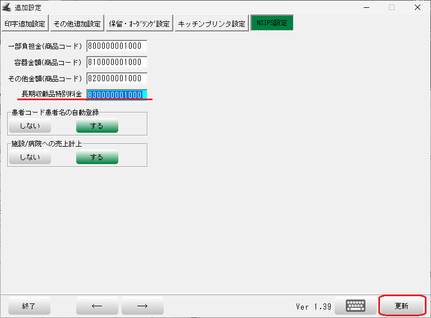Click the 長期収載品特別料金 code field
This screenshot has height=318, width=431.
pos(117,95)
